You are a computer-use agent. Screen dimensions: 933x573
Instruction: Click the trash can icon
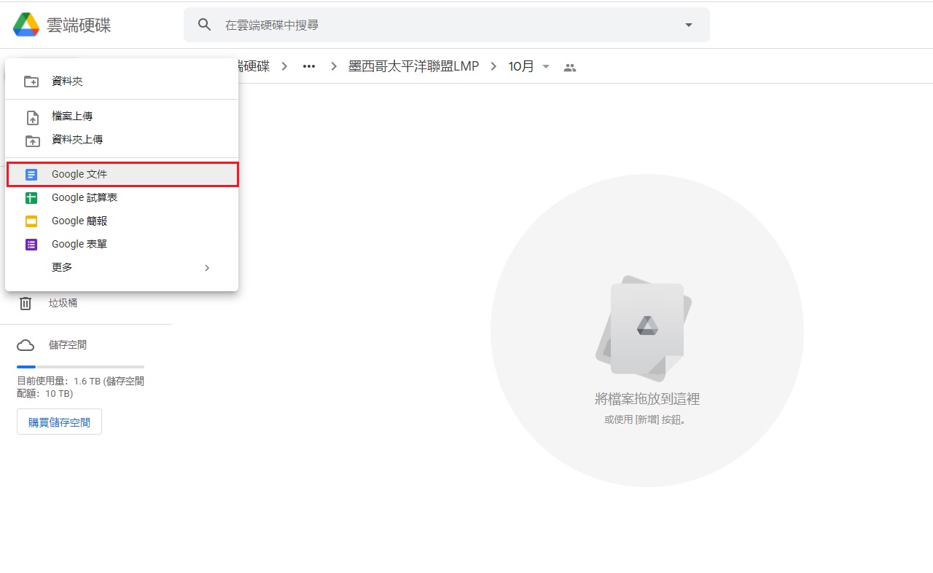coord(26,303)
